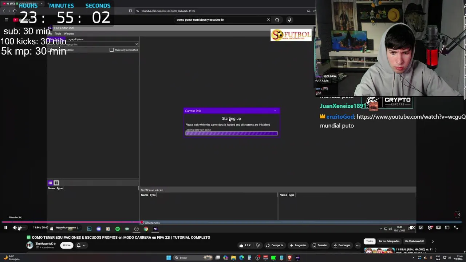The image size is (466, 262).
Task: Open options for the 11 IDEAL suggested video
Action: pos(435,250)
